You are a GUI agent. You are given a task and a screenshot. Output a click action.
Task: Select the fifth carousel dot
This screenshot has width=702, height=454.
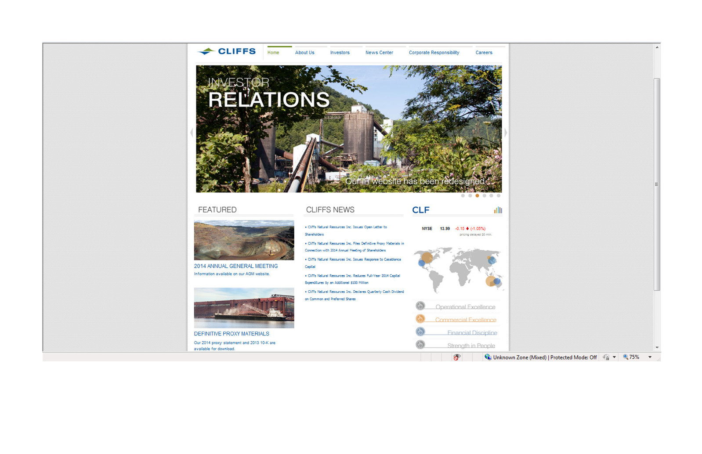tap(491, 196)
